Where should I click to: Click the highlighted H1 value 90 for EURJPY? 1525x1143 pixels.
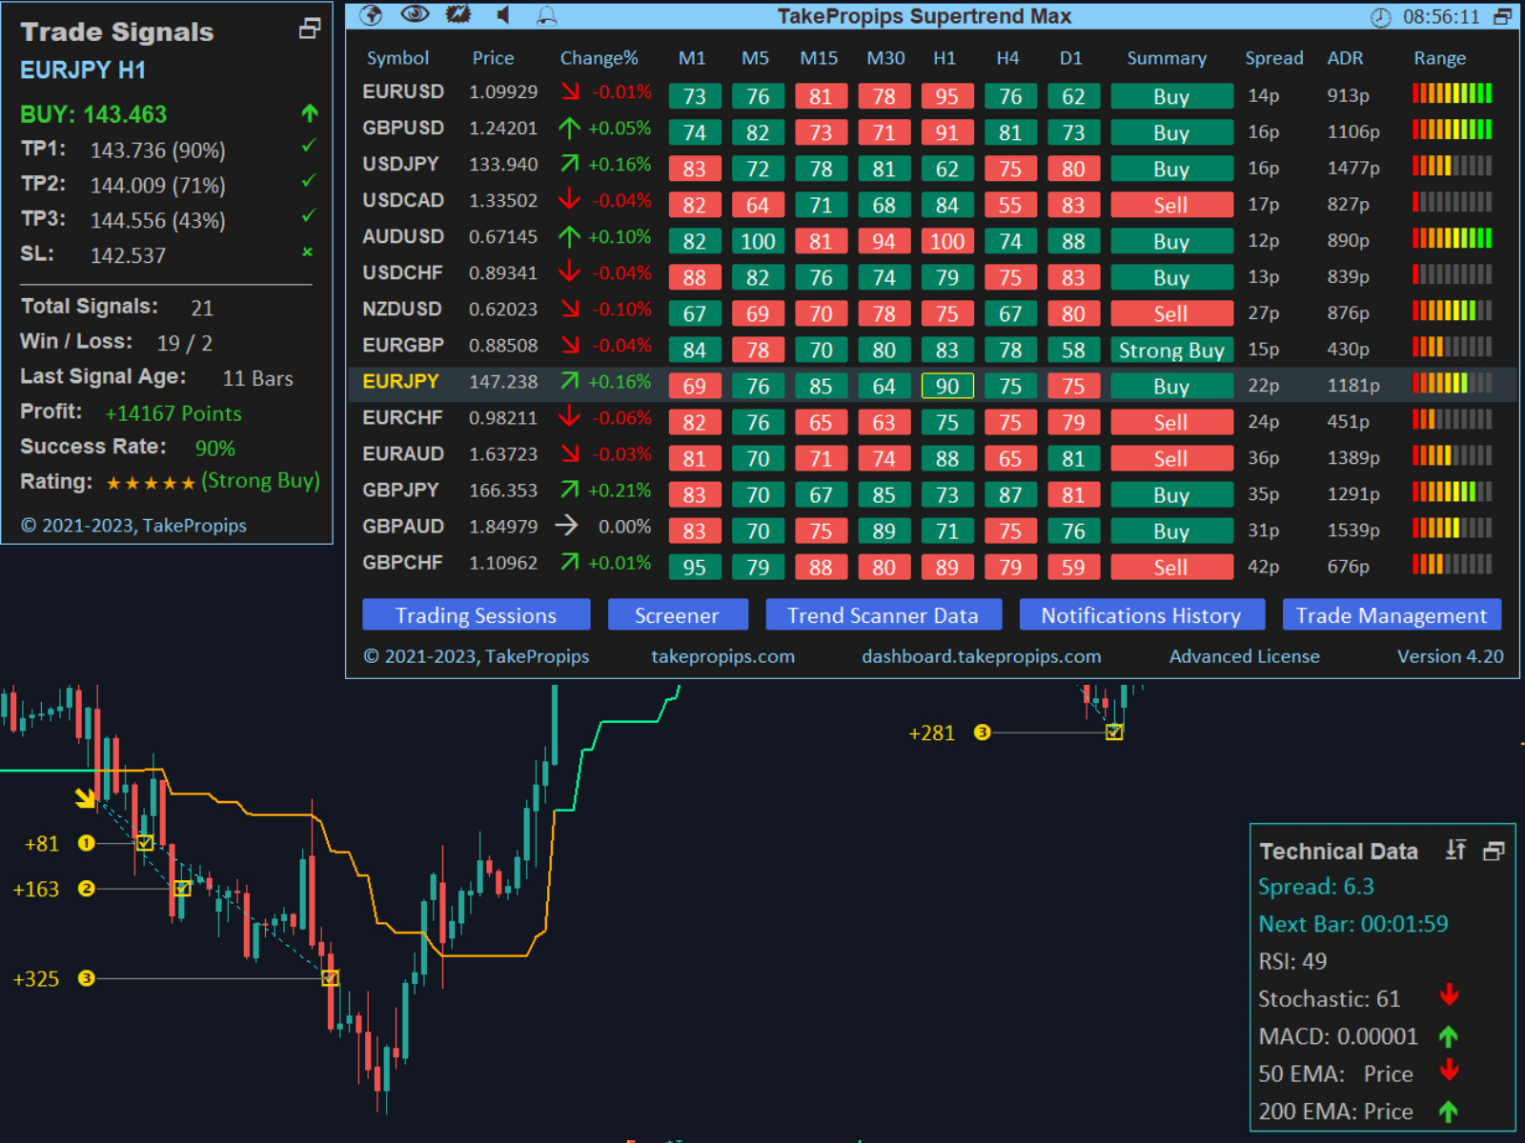pyautogui.click(x=946, y=386)
